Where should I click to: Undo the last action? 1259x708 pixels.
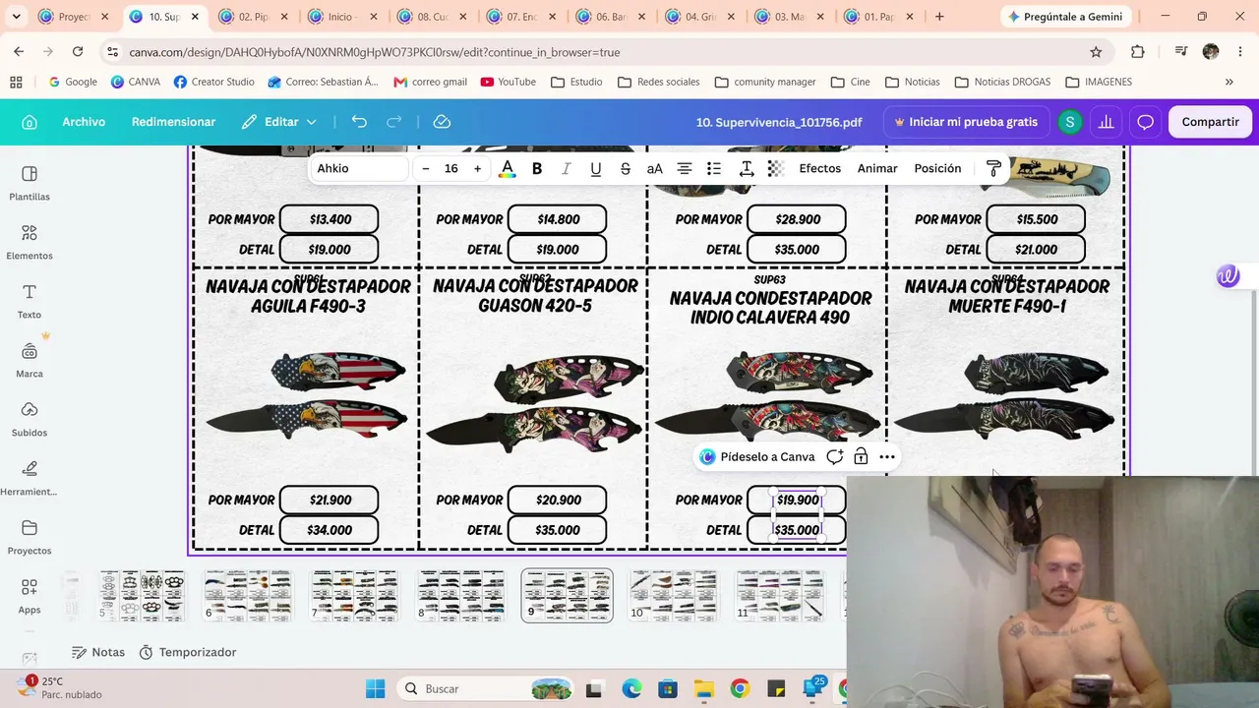tap(359, 122)
